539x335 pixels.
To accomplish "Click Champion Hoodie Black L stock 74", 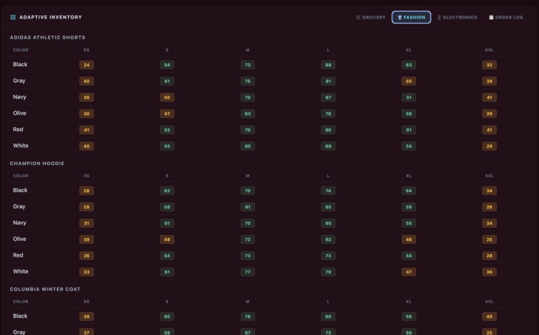I will pyautogui.click(x=328, y=191).
